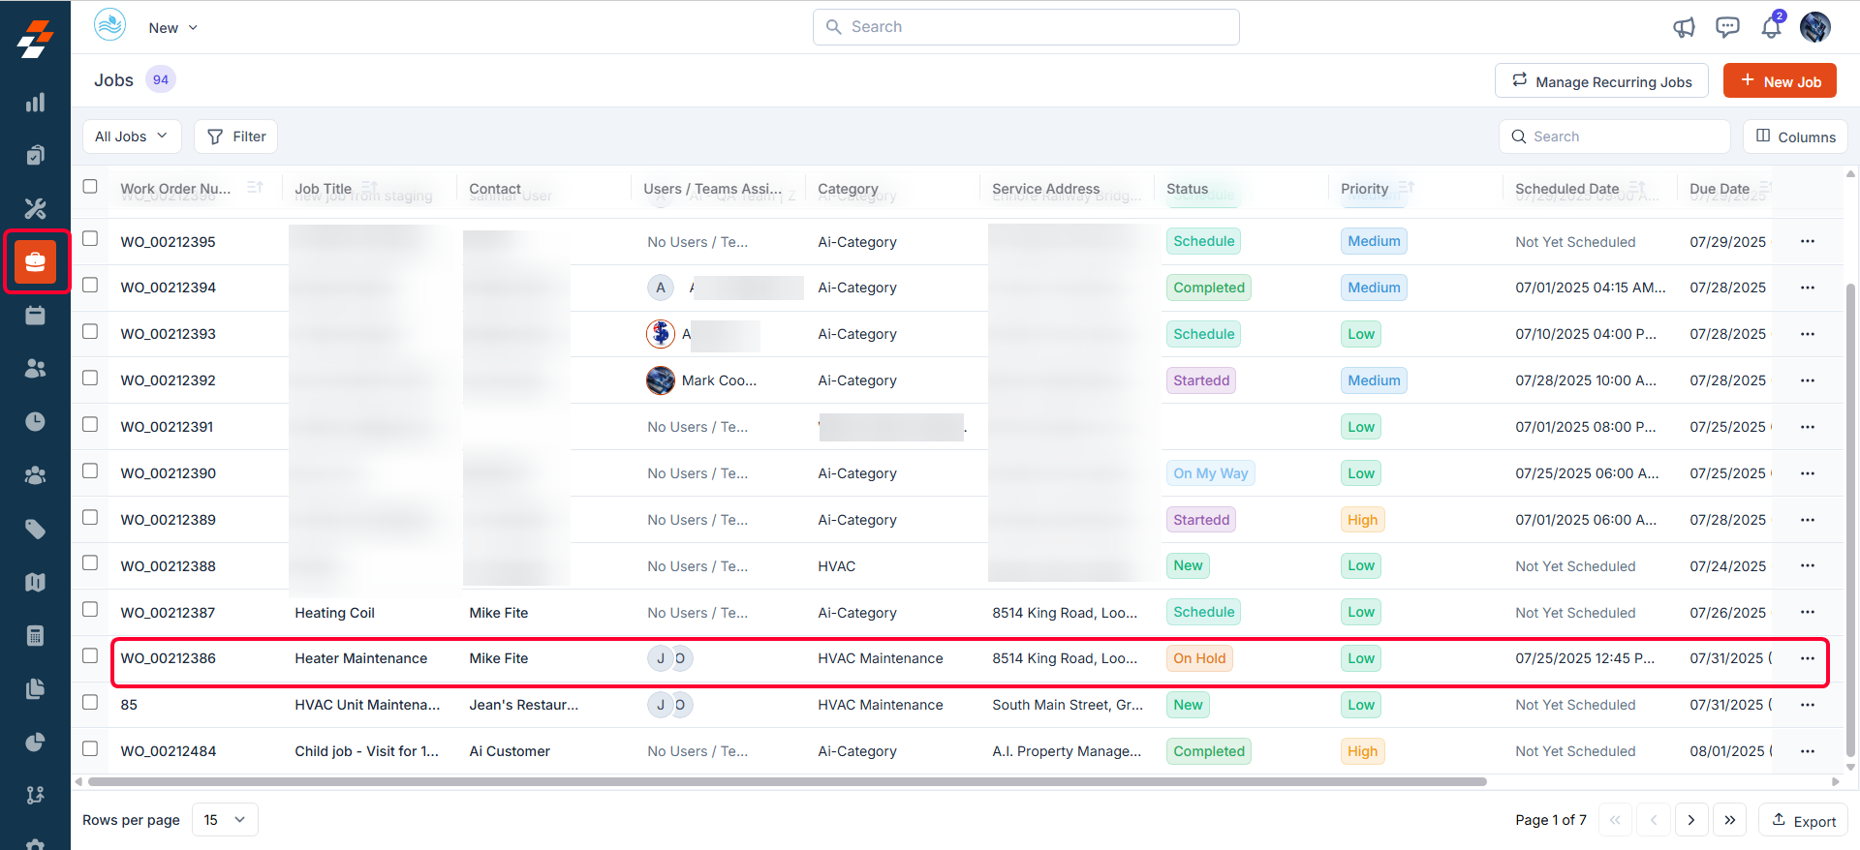The image size is (1860, 850).
Task: Click the vertical table scrollbar
Action: 1851,520
